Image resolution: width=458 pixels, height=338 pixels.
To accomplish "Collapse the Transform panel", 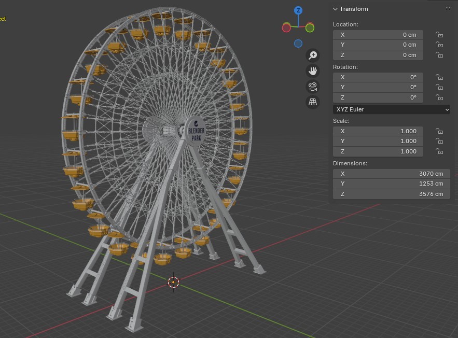I will (x=335, y=9).
